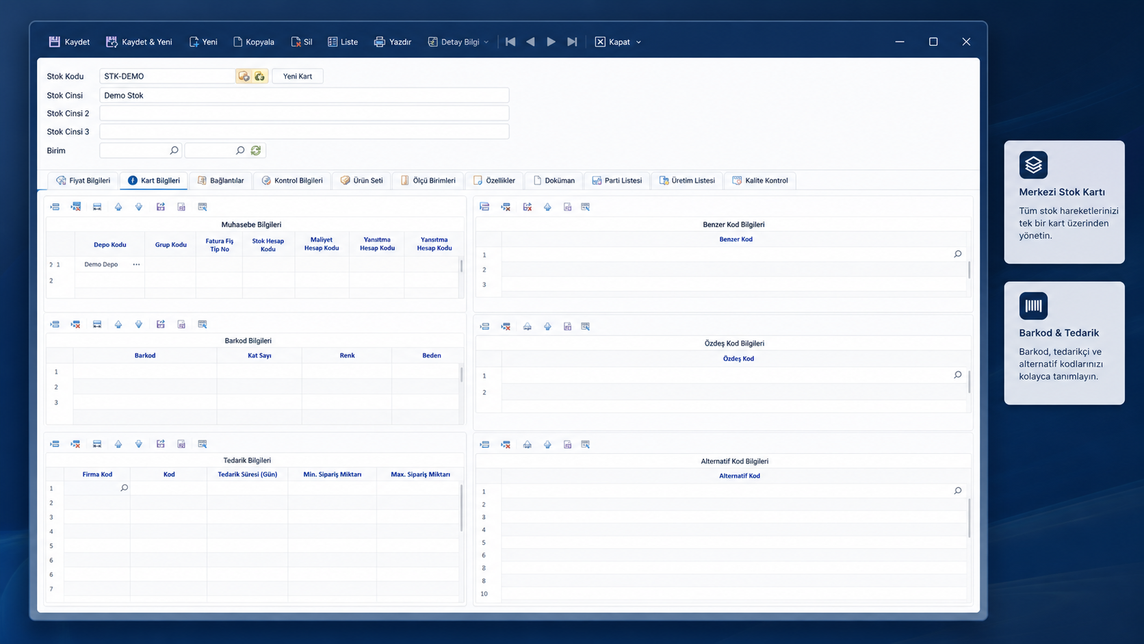
Task: Click the Stok Cinsi 2 field
Action: click(304, 113)
